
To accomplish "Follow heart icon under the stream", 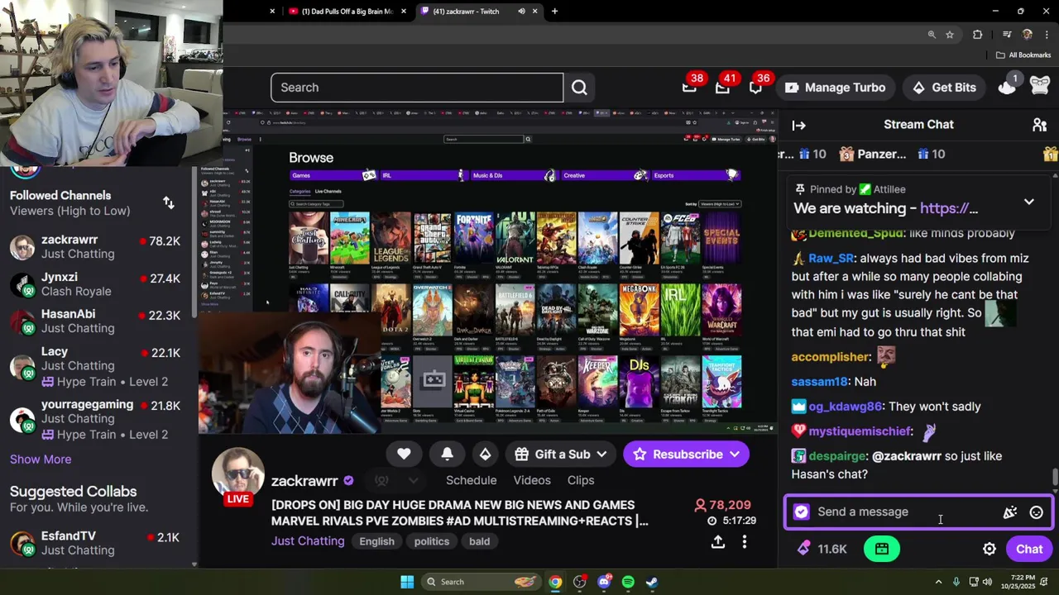I will [404, 454].
